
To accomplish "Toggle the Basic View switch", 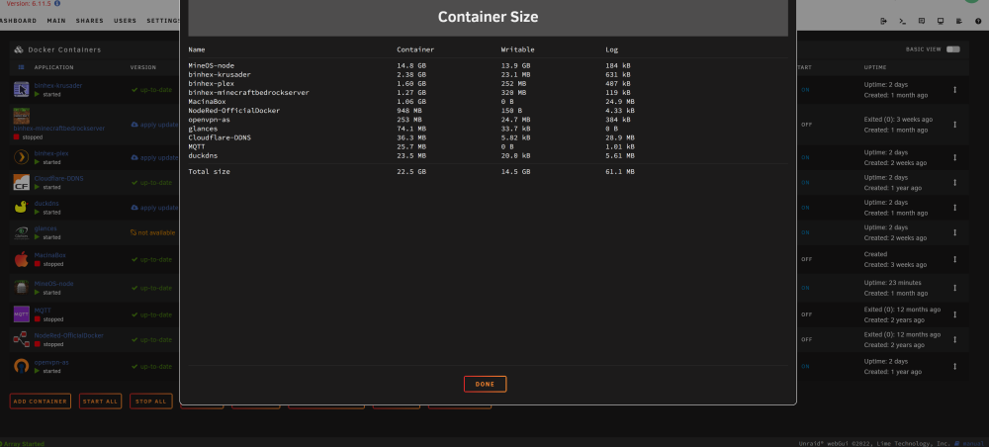I will tap(952, 49).
